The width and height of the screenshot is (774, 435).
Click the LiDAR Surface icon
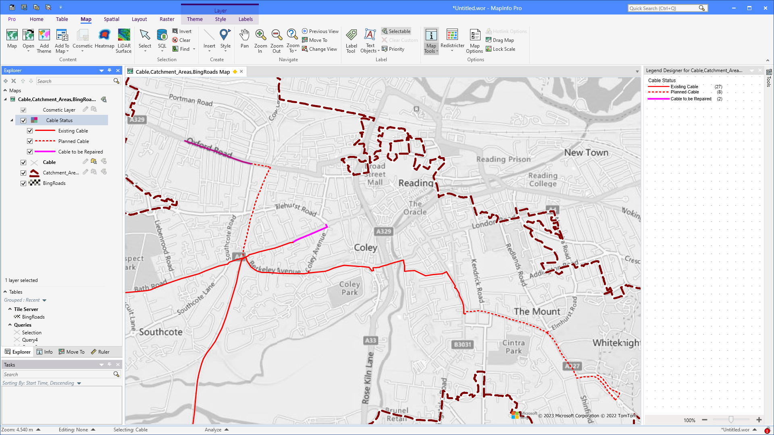click(124, 40)
